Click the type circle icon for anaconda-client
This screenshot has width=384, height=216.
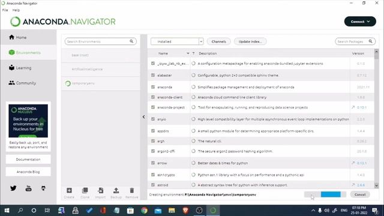pyautogui.click(x=193, y=97)
